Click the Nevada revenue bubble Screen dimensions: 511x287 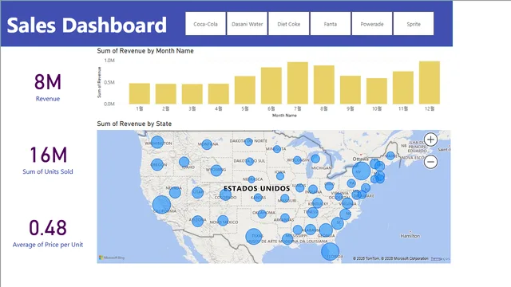175,193
